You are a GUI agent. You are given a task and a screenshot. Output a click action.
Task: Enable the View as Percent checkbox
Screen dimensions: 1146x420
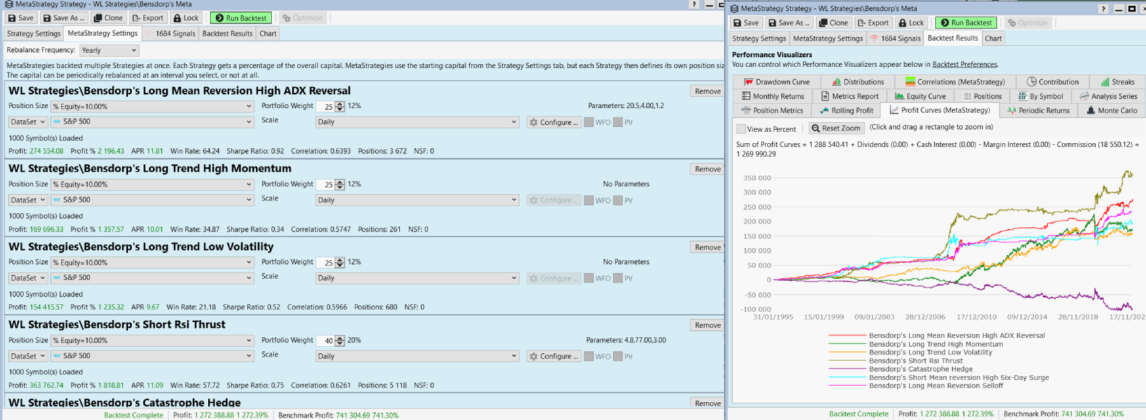click(x=741, y=129)
